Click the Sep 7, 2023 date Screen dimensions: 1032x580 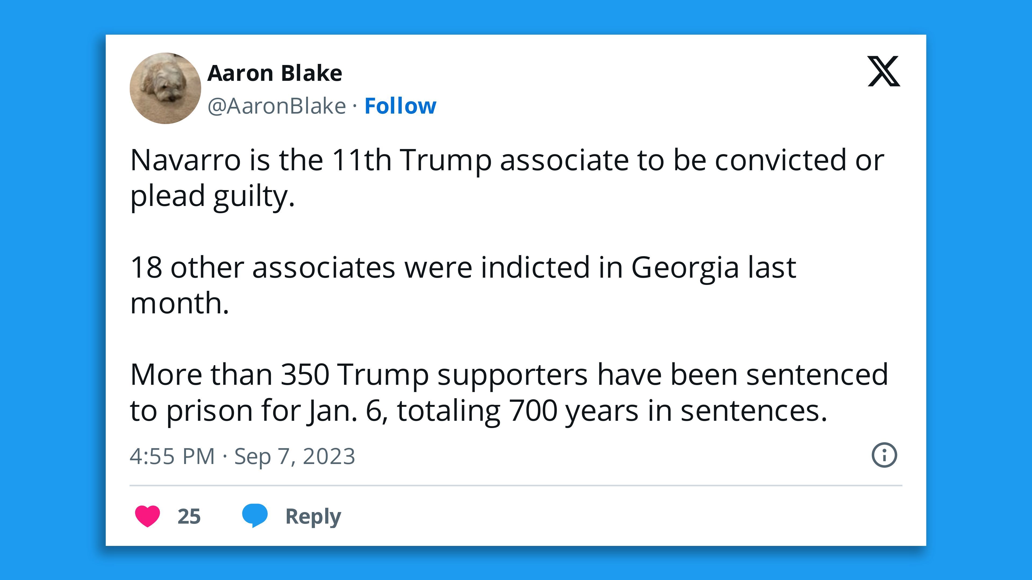[295, 456]
